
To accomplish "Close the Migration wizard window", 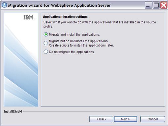I will coord(164,5).
